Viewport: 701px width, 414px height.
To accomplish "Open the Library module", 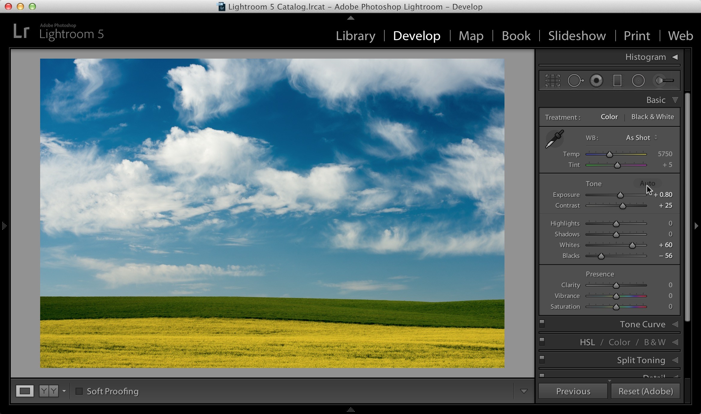I will pos(355,36).
